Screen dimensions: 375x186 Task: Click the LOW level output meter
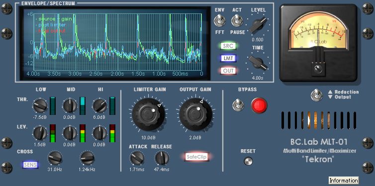click(x=53, y=133)
